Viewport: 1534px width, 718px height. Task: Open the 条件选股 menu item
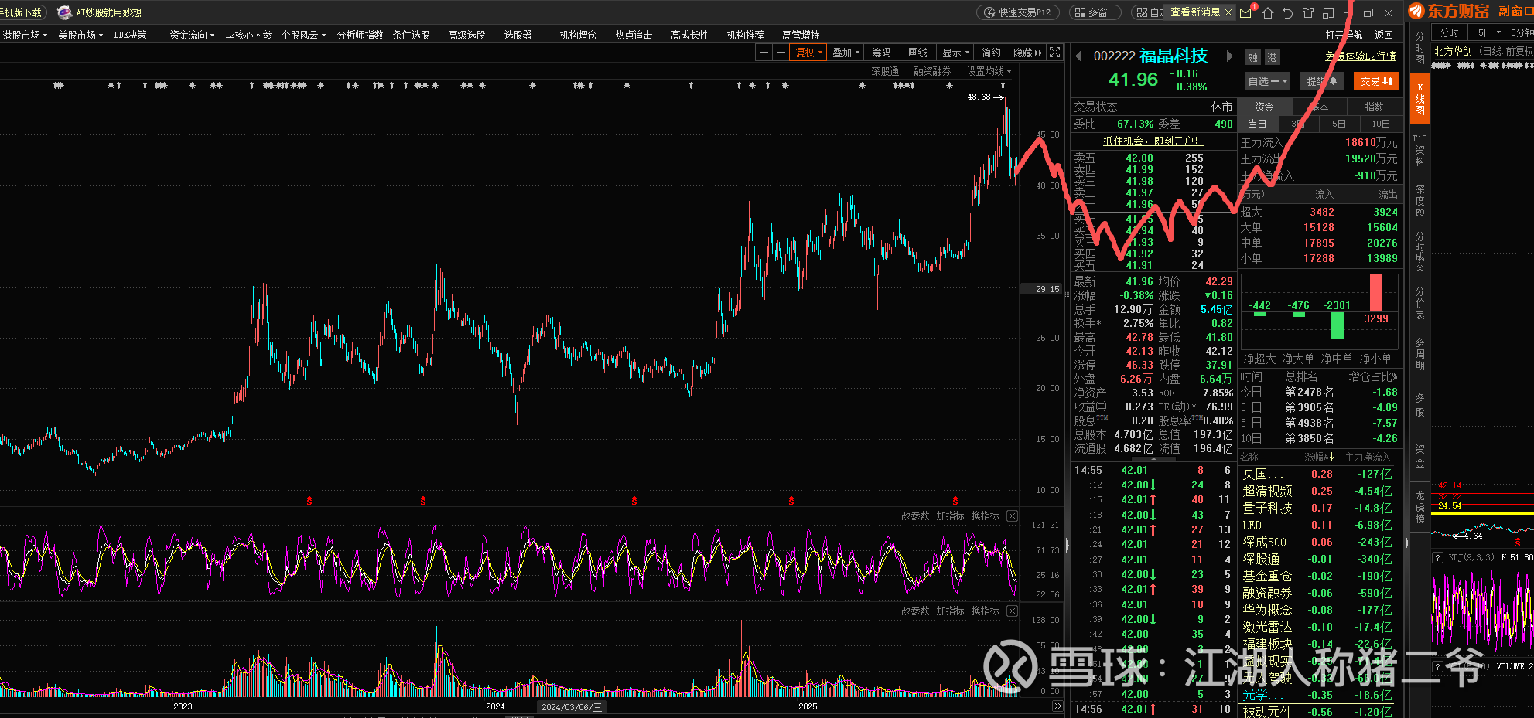click(x=411, y=35)
